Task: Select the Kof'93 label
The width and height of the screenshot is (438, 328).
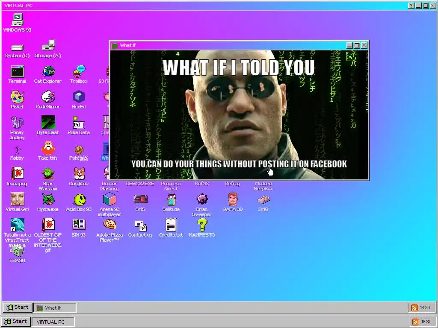Action: [x=202, y=184]
